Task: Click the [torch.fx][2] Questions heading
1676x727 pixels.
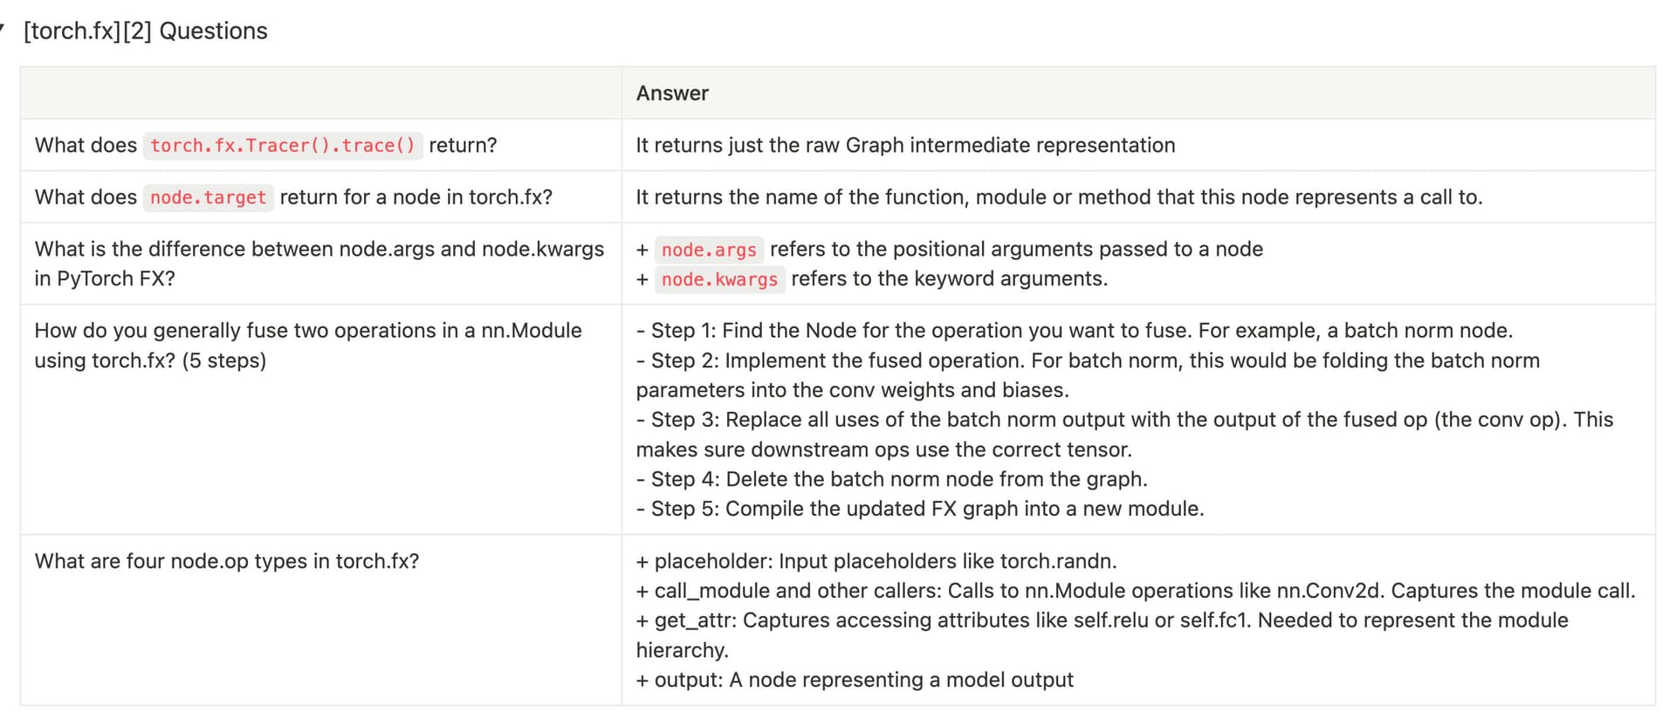Action: 146,31
